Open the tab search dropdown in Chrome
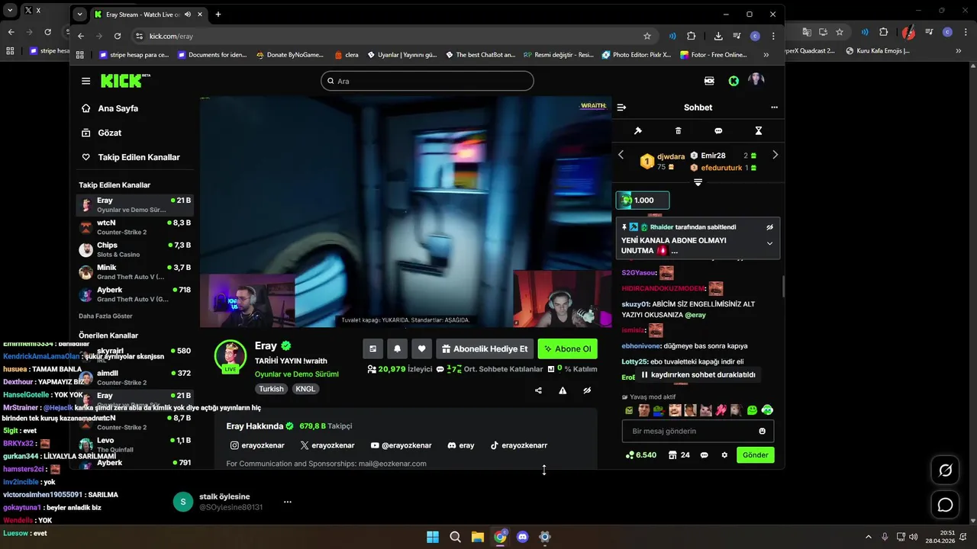This screenshot has height=549, width=977. 79,14
